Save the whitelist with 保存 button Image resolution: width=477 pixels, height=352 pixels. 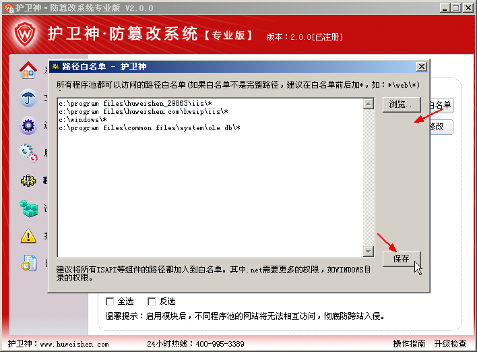(x=402, y=259)
